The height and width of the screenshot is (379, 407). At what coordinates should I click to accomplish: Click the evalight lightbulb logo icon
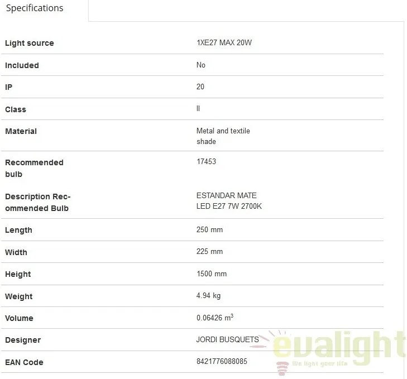point(282,368)
